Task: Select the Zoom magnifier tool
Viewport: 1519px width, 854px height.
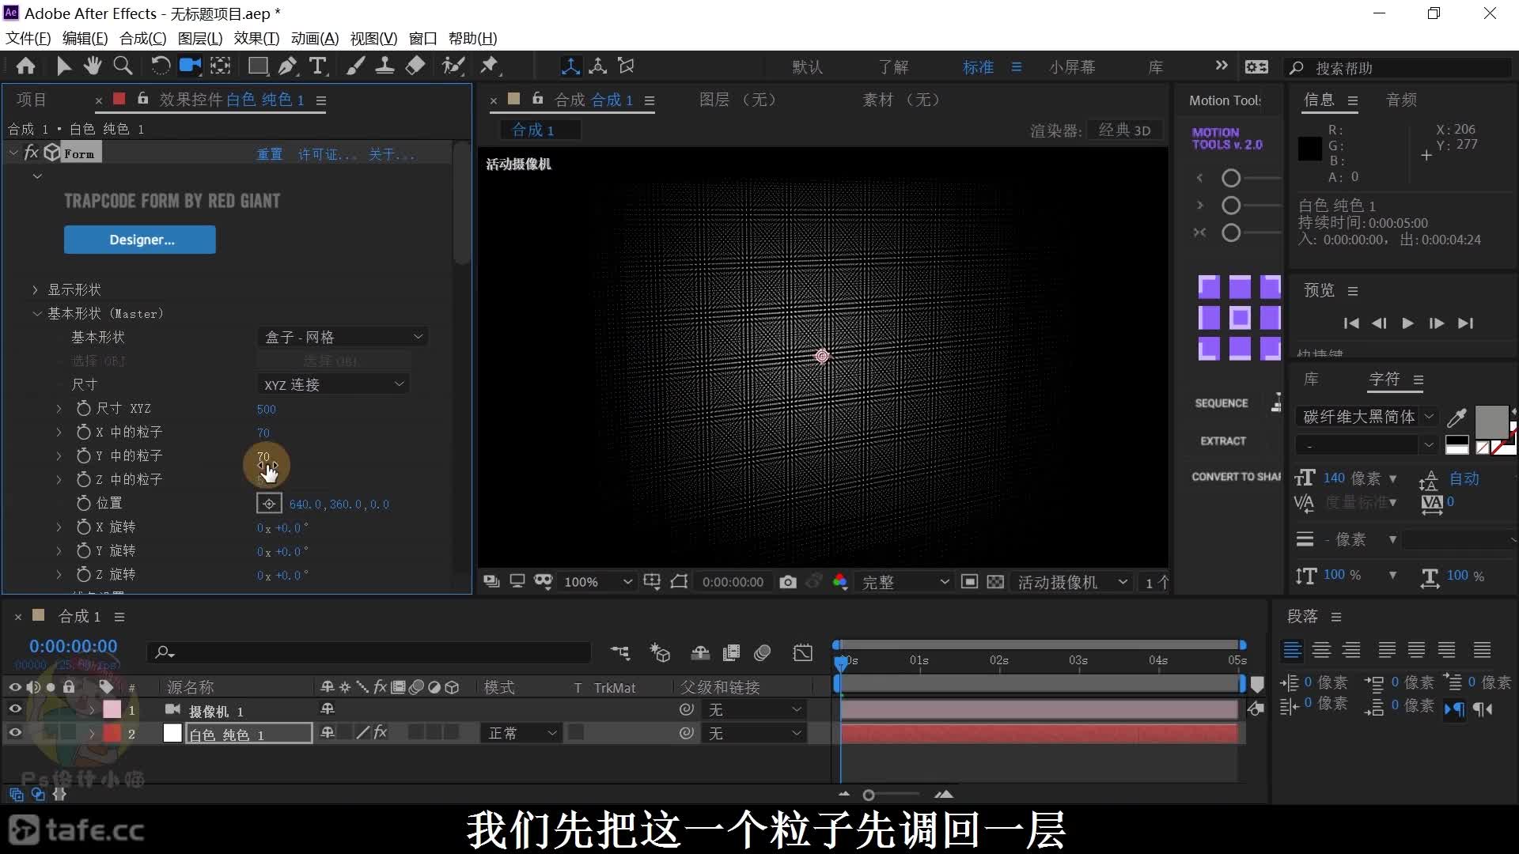Action: click(123, 66)
